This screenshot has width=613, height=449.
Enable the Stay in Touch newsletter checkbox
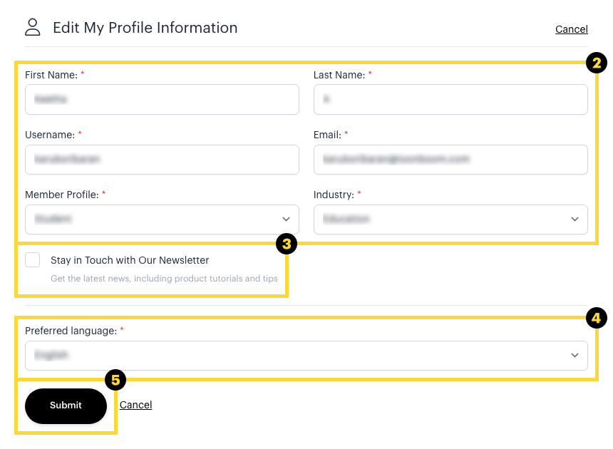click(x=33, y=260)
